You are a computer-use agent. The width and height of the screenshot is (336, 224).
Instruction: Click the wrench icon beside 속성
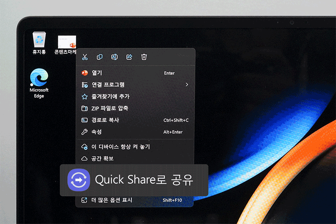[84, 132]
